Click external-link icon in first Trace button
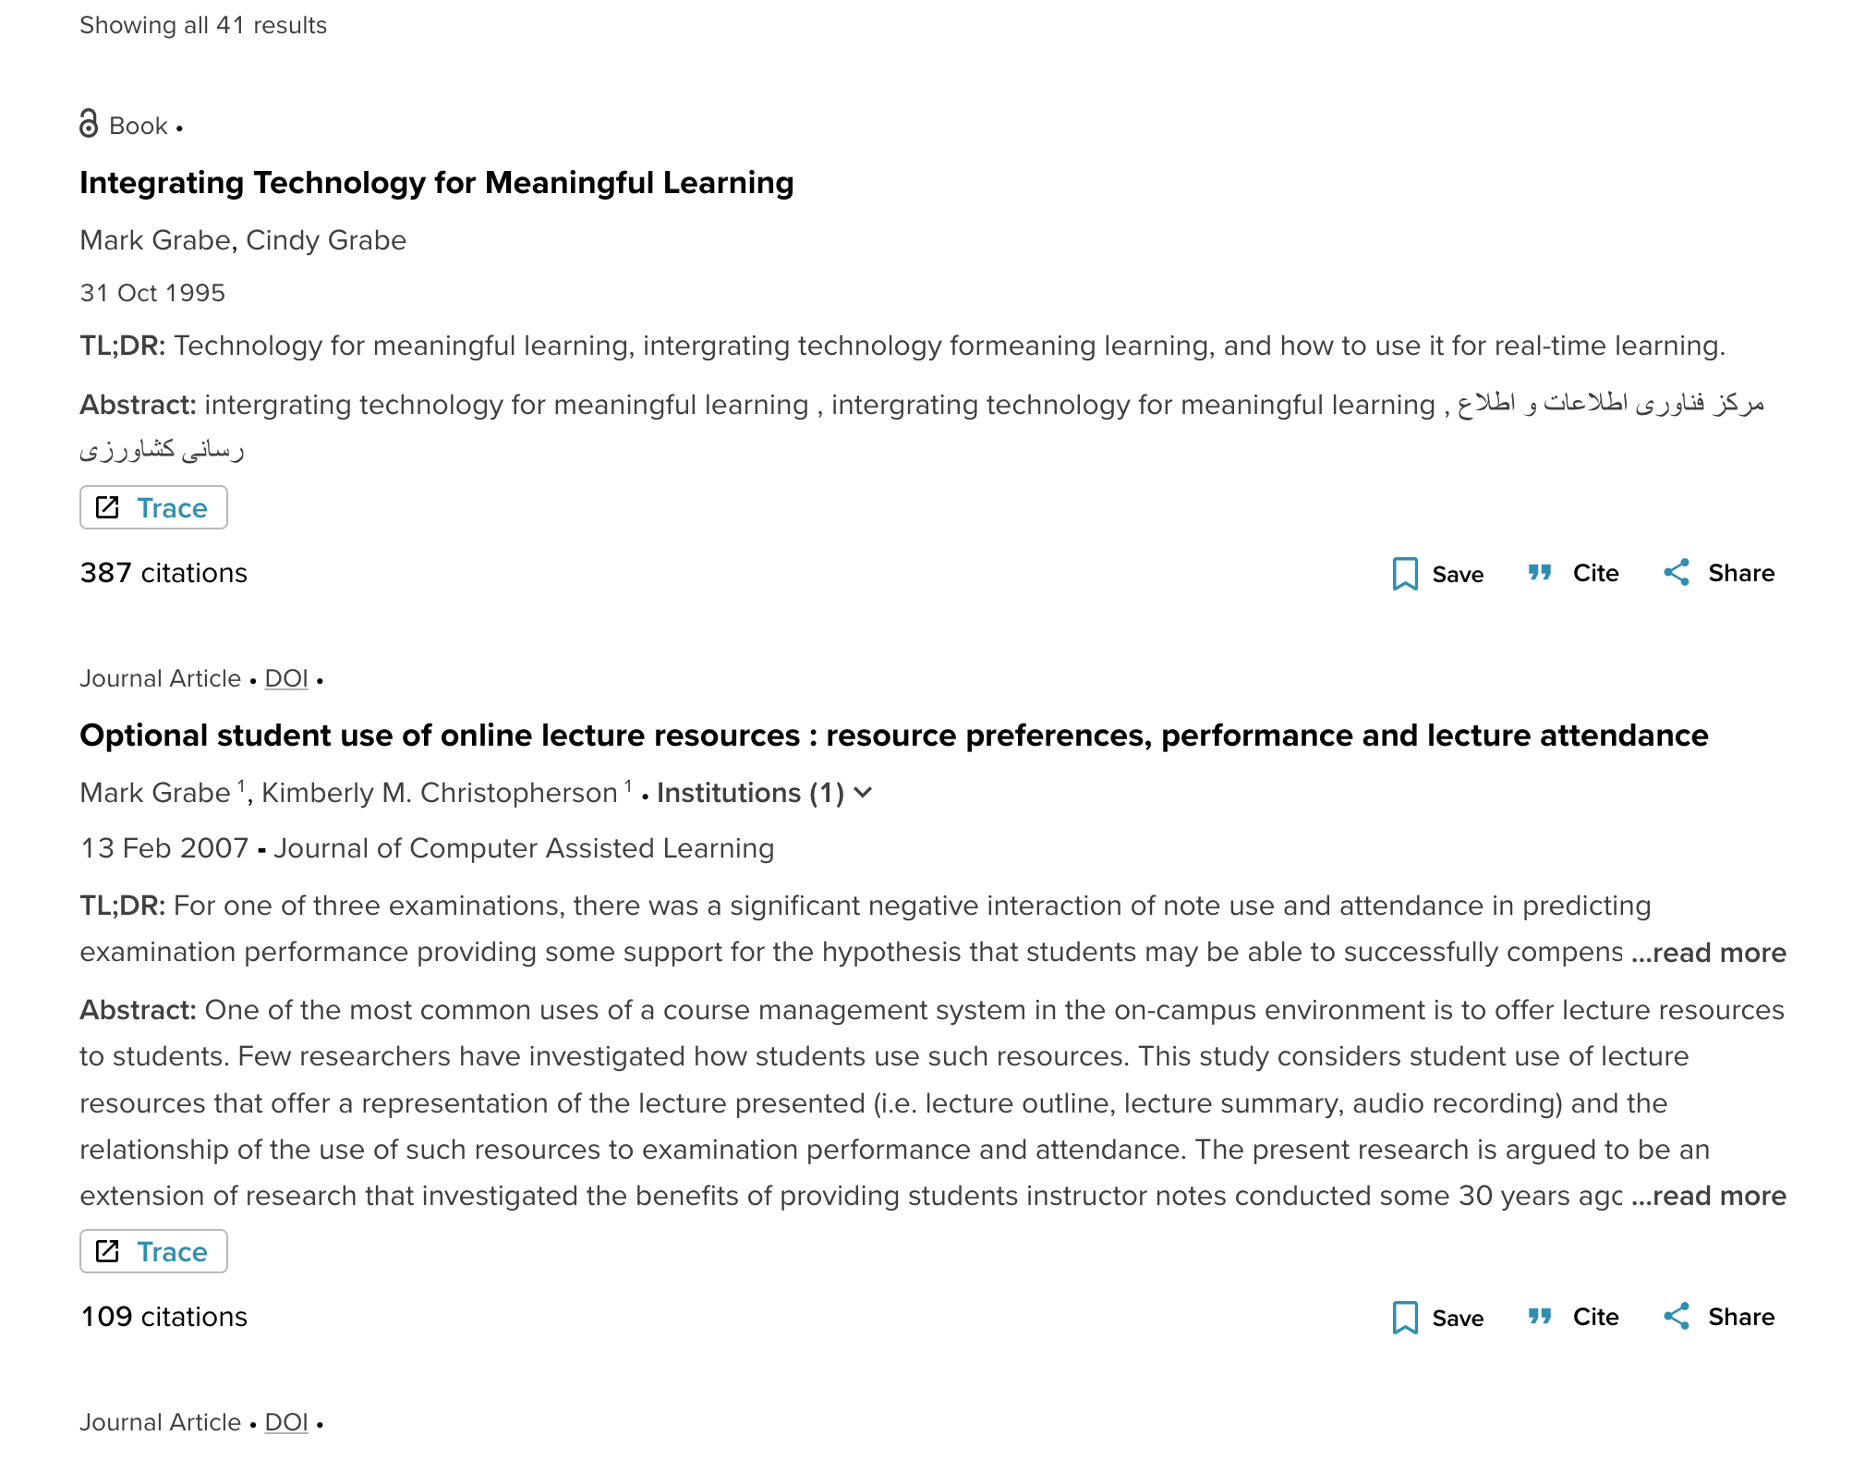Screen dimensions: 1853x1460 (108, 507)
